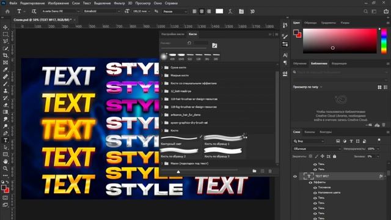Switch to the Настройки кисти tab
The image size is (391, 220).
tap(172, 34)
